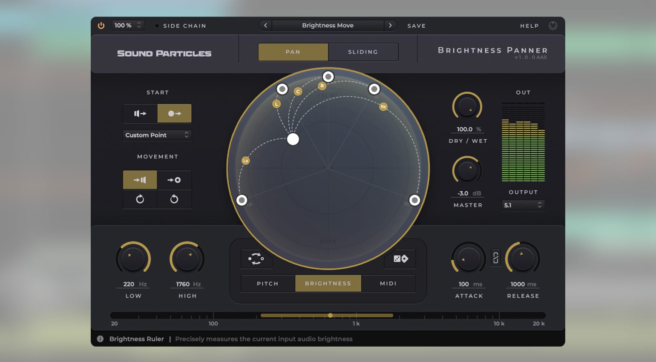Image resolution: width=656 pixels, height=362 pixels.
Task: Click the randomize dice icon
Action: (x=400, y=259)
